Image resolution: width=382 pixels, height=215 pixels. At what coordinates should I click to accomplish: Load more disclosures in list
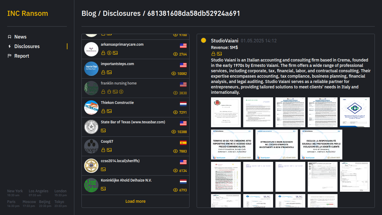pyautogui.click(x=135, y=201)
